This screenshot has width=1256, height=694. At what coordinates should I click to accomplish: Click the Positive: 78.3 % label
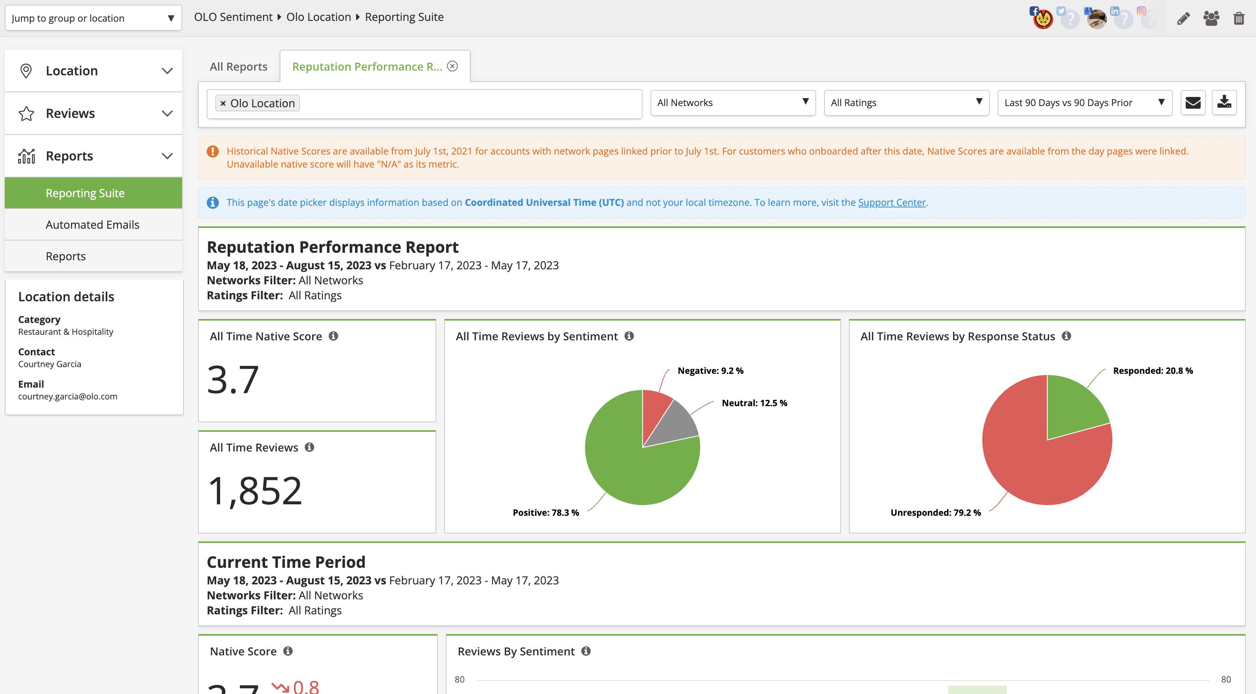[x=546, y=513]
